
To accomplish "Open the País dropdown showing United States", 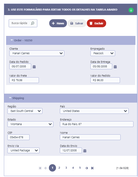I will pos(94,111).
